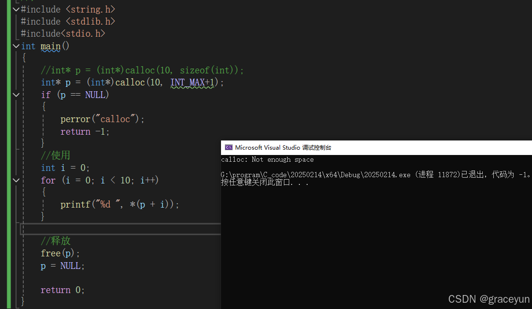
Task: Click the 按任意键关闭此窗口 console line
Action: pos(265,183)
